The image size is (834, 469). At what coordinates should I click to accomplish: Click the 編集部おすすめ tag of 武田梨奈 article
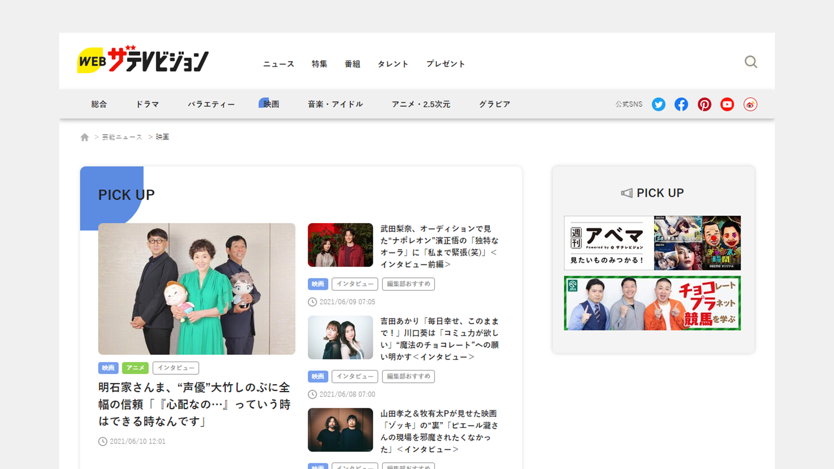pos(408,284)
